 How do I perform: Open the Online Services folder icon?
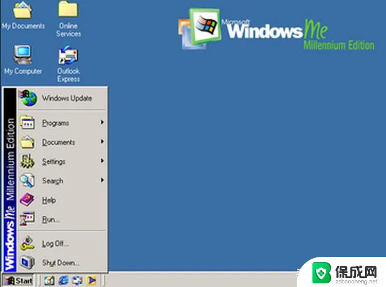point(68,9)
